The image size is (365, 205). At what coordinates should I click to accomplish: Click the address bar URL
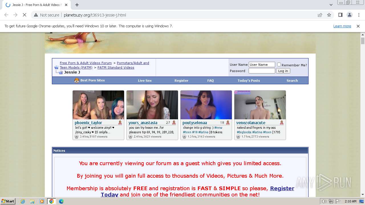[x=95, y=15]
